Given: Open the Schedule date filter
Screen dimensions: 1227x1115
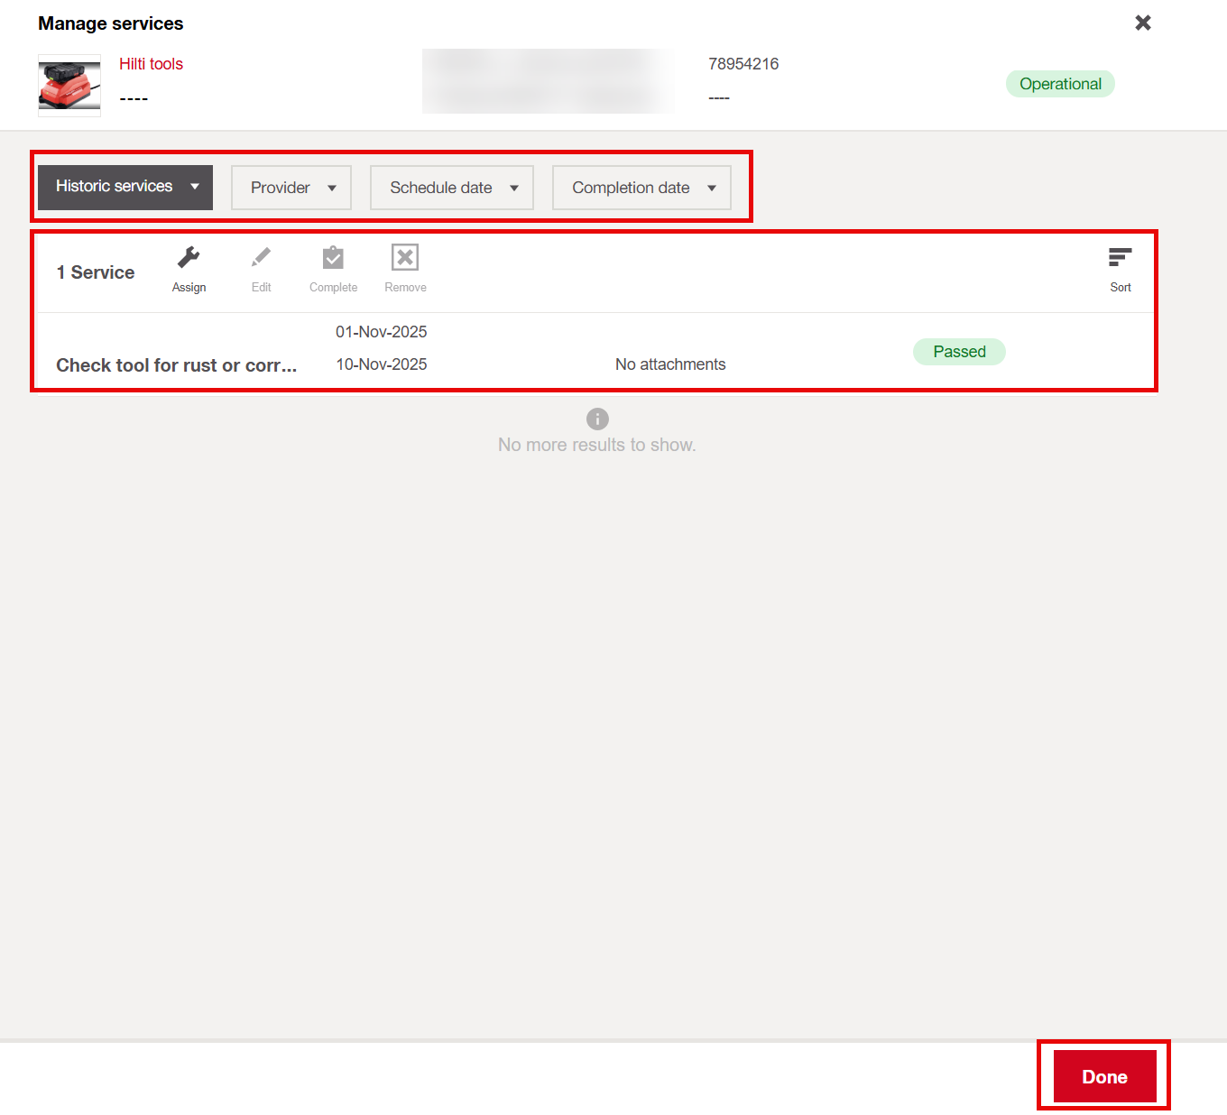Looking at the screenshot, I should (452, 188).
